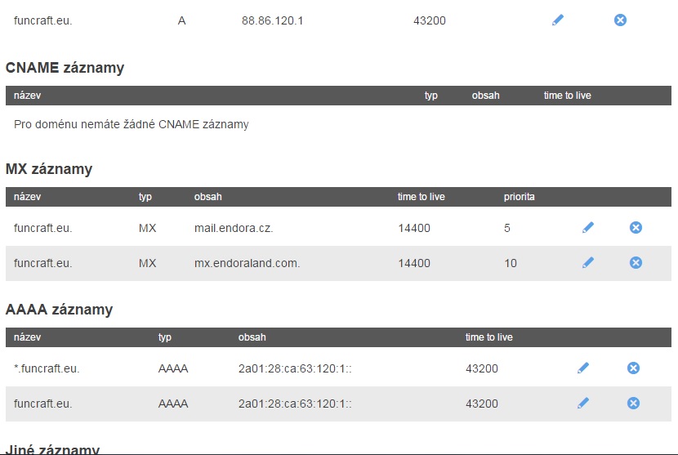Viewport: 678px width, 455px height.
Task: Edit the funcraft.eu. A record
Action: [558, 20]
